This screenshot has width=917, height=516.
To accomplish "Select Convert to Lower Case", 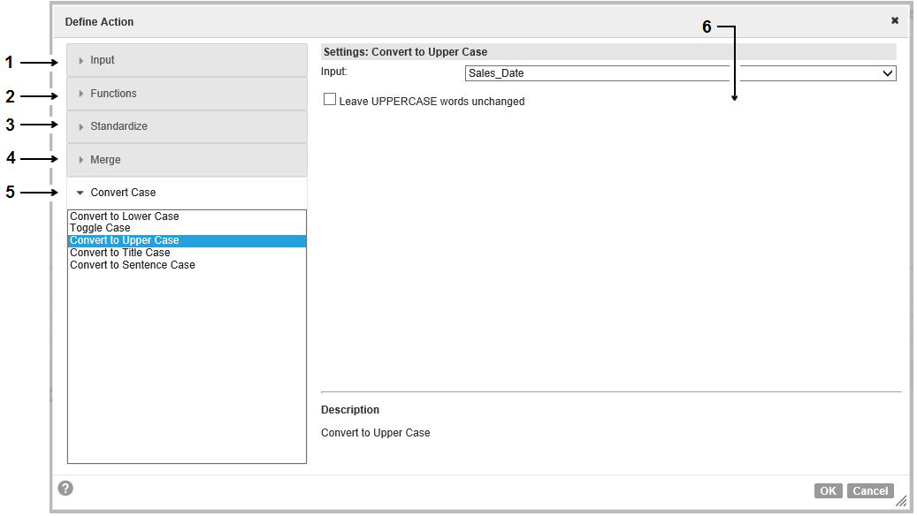I will tap(125, 216).
